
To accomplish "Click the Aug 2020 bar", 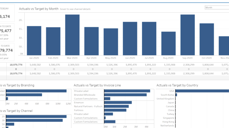I will click(x=168, y=43).
